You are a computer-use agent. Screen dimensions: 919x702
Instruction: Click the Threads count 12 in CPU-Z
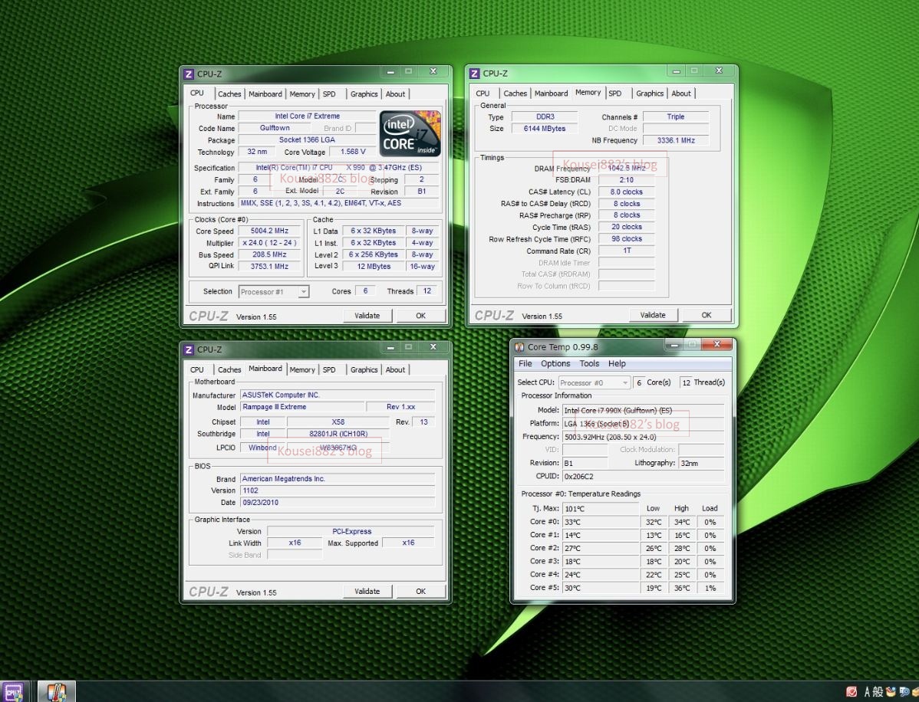(x=427, y=291)
